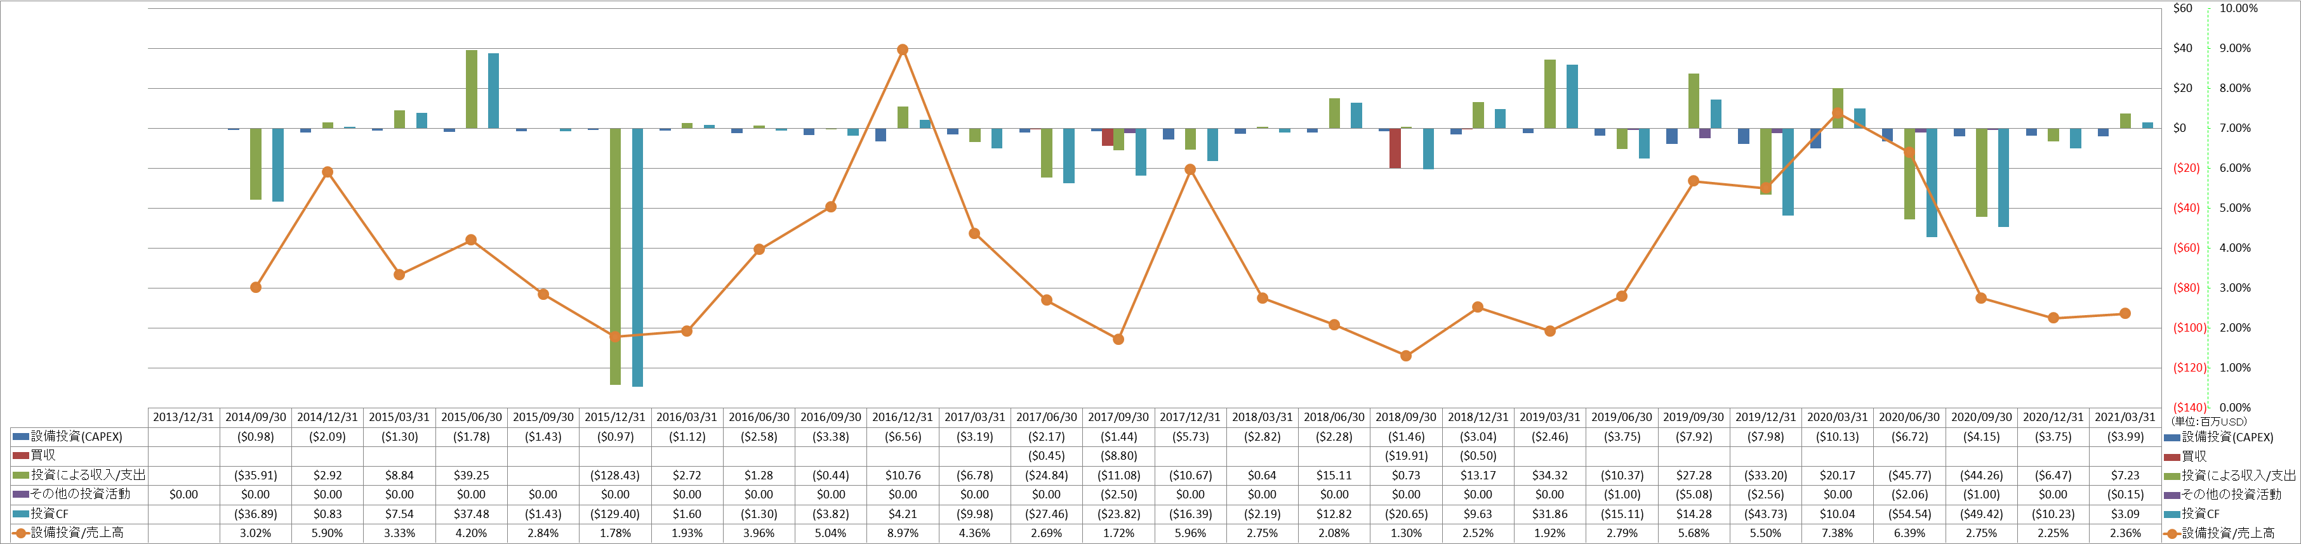Click the tall teal bar for 2015/12/31
Screen dimensions: 2301x544
point(638,257)
